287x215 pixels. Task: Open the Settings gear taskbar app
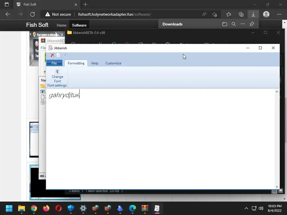(x=83, y=208)
